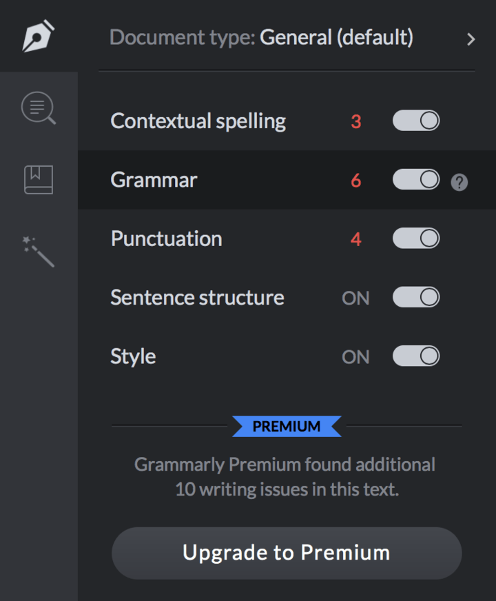The height and width of the screenshot is (601, 496).
Task: Select the Grammar row label
Action: click(x=154, y=180)
